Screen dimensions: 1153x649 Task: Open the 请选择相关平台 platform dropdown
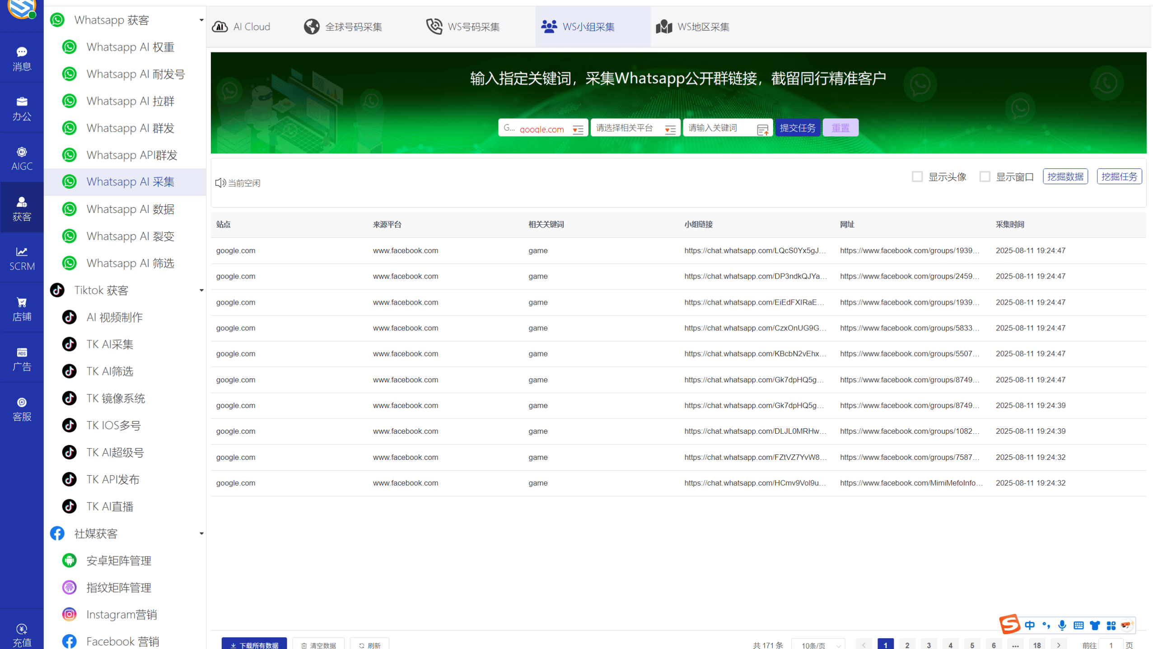click(x=635, y=128)
